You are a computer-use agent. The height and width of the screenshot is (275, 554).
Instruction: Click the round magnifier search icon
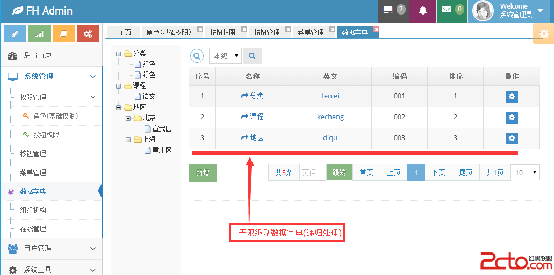(197, 56)
